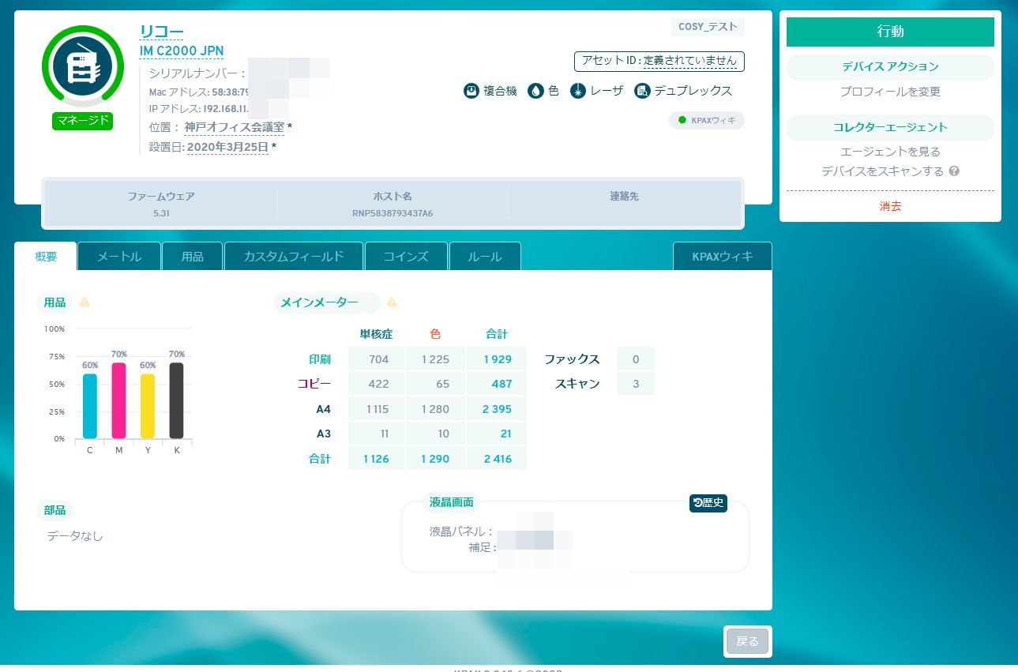
Task: Click the yellow Y toner level bar
Action: (x=148, y=406)
